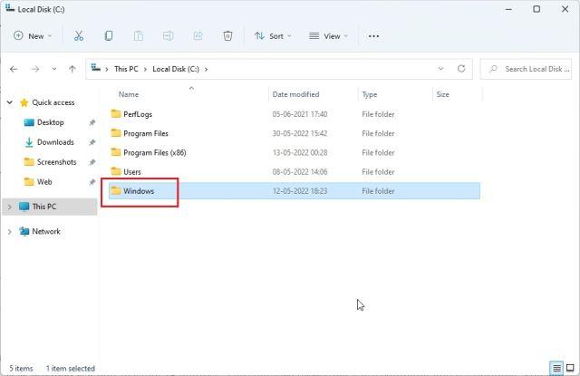Collapse the Quick access section
Image resolution: width=580 pixels, height=376 pixels.
click(x=10, y=102)
